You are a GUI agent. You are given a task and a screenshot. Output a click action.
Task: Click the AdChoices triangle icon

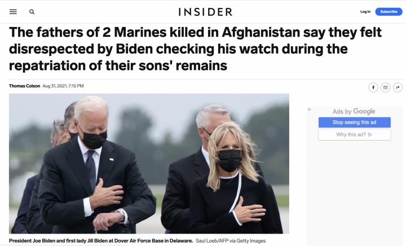(x=370, y=134)
